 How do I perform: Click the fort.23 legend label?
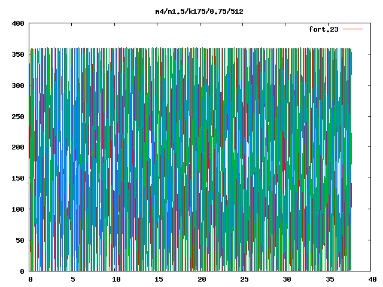point(324,29)
